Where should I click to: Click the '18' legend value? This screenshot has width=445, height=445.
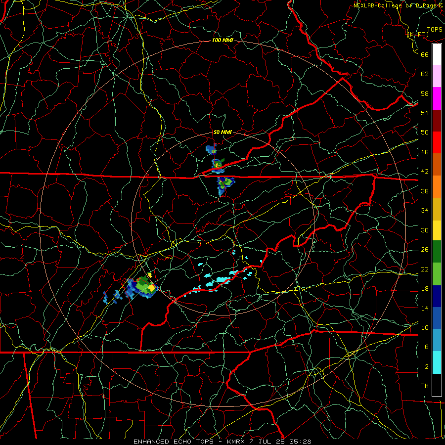coord(425,289)
